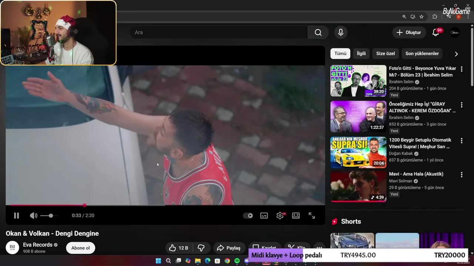Open Task View on the taskbar
This screenshot has height=266, width=474.
click(x=178, y=261)
